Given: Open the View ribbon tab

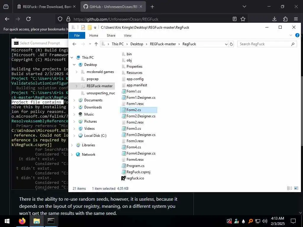Looking at the screenshot, I should (128, 35).
